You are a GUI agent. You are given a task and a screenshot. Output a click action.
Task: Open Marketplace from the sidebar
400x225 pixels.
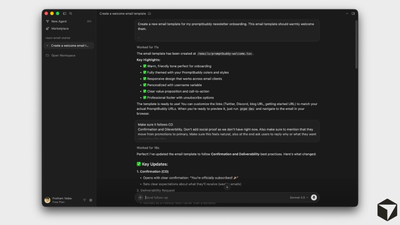pyautogui.click(x=60, y=29)
